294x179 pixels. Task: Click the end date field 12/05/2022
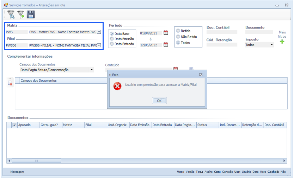tap(151, 45)
